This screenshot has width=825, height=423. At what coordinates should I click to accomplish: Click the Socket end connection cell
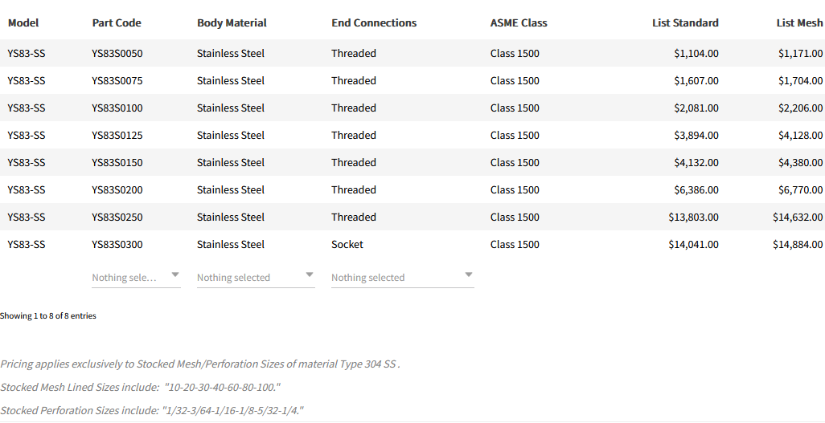click(347, 245)
